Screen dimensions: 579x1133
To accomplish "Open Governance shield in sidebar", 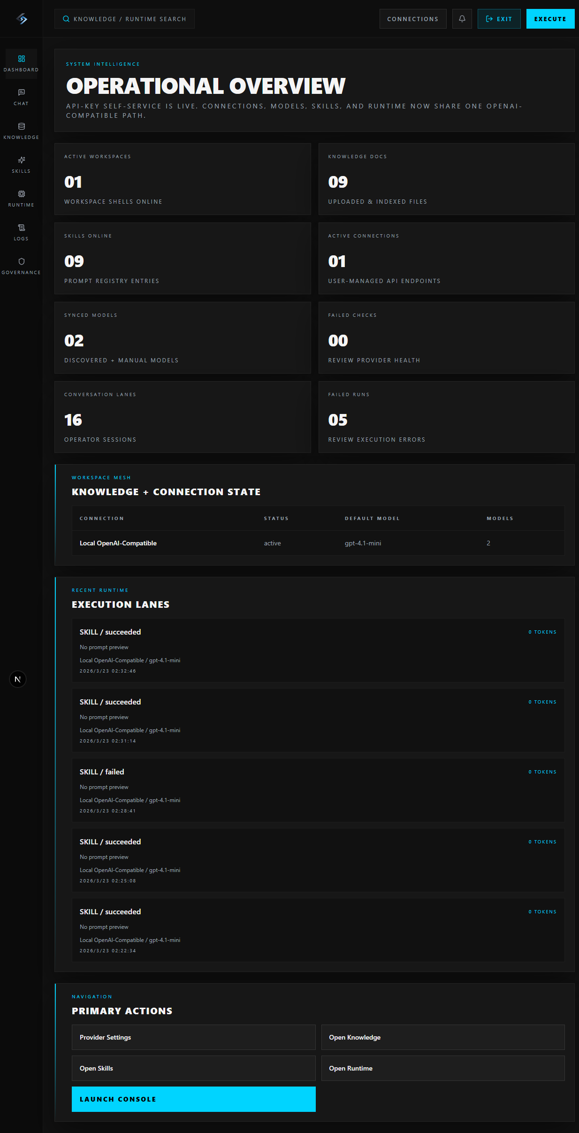I will (21, 266).
